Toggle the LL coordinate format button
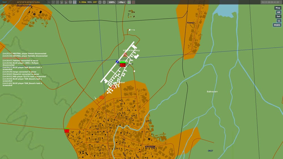The width and height of the screenshot is (283, 159). [279, 21]
